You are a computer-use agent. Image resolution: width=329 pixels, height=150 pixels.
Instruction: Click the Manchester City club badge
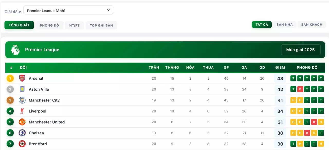[22, 100]
